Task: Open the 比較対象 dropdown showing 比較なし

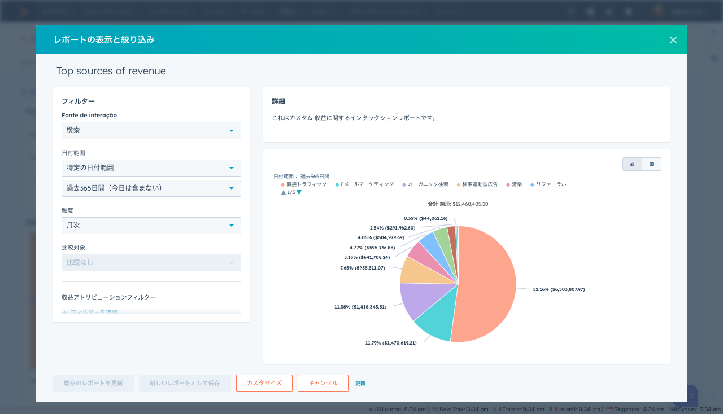Action: pos(151,263)
